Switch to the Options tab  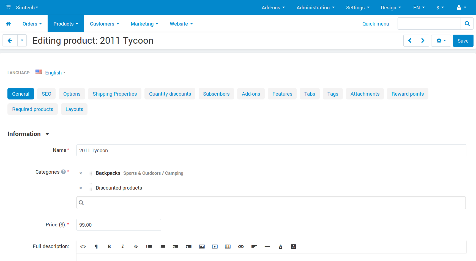coord(72,94)
